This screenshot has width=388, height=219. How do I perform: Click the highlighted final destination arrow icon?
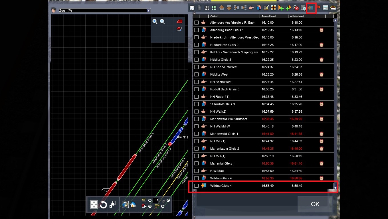(311, 8)
